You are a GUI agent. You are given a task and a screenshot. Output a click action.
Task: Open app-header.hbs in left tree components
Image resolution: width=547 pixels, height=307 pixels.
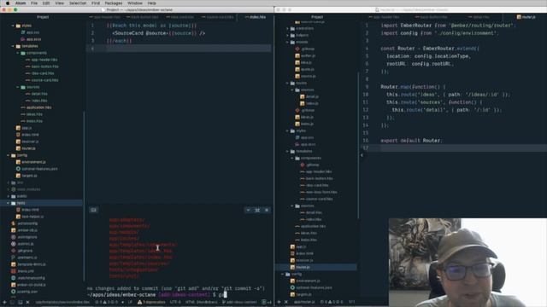tap(44, 60)
